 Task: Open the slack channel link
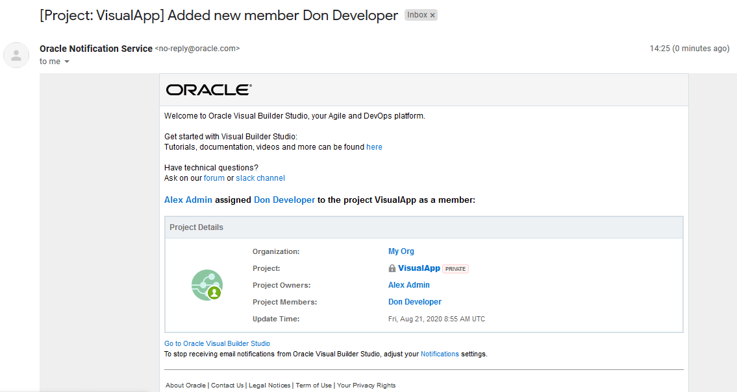[x=260, y=178]
